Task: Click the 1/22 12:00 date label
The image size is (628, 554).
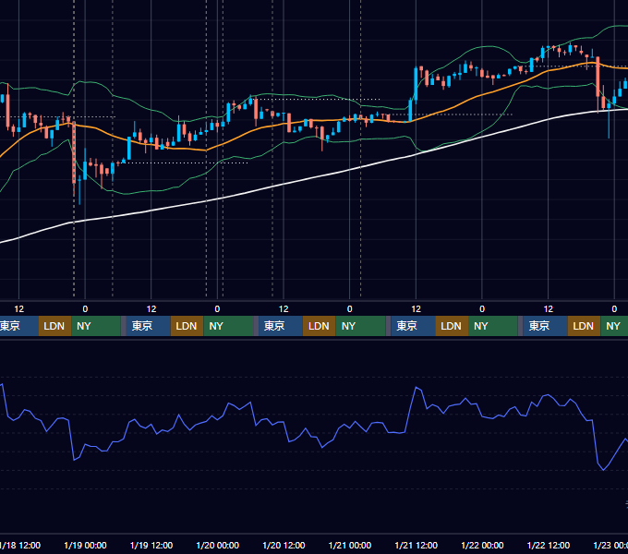Action: (549, 545)
